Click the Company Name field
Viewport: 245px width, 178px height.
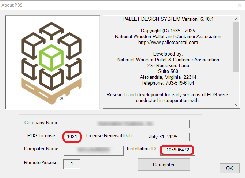coord(126,124)
